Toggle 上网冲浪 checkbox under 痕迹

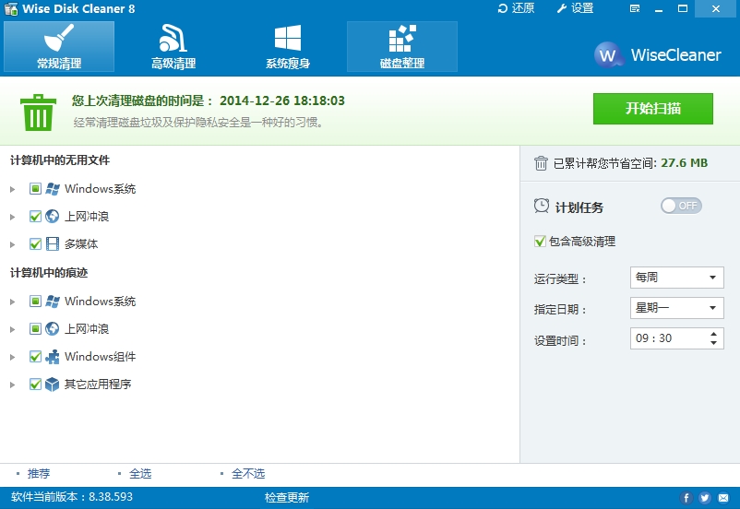tap(35, 328)
